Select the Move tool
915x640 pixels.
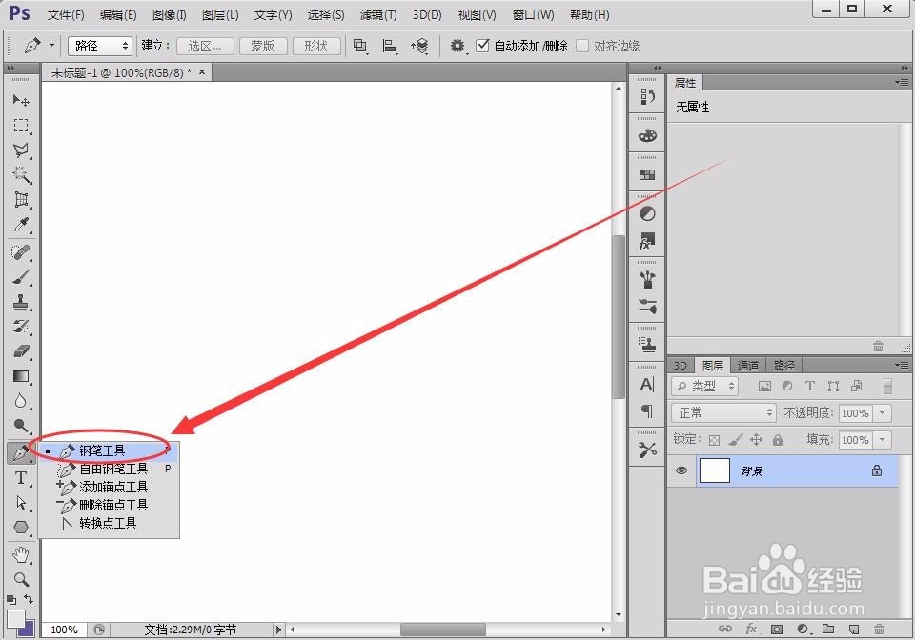point(21,100)
